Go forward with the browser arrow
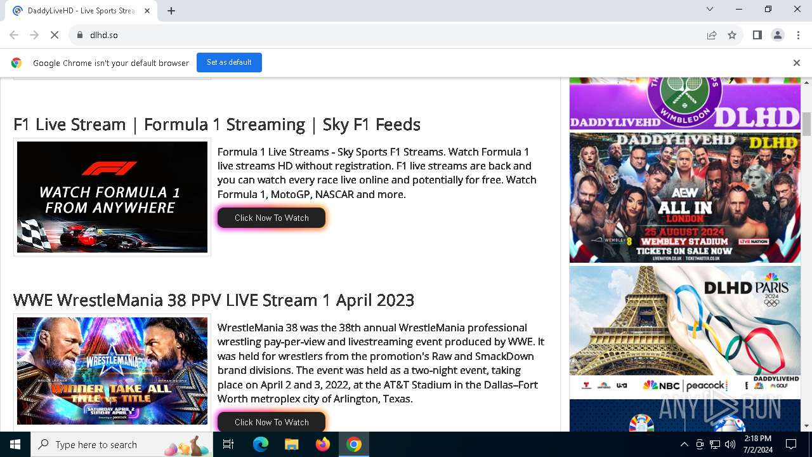The width and height of the screenshot is (812, 457). coord(34,35)
